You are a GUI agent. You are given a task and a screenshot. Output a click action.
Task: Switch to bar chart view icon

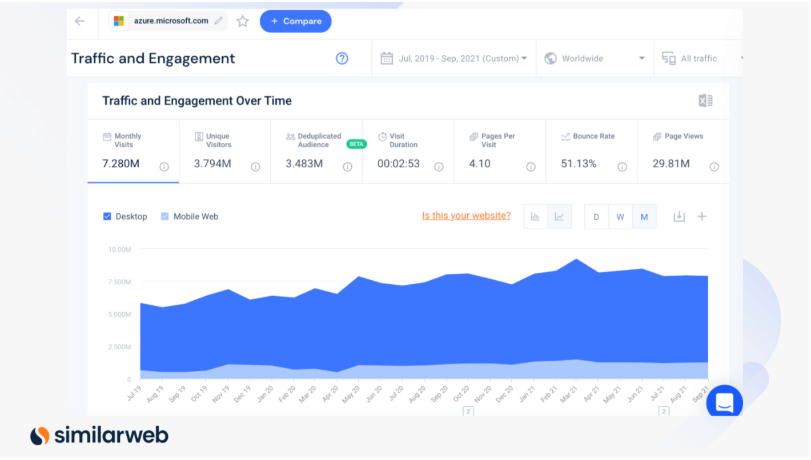[535, 217]
